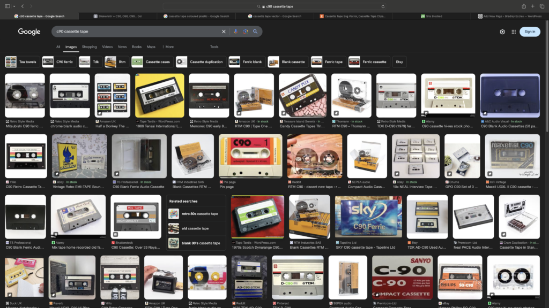549x308 pixels.
Task: Filter images by Etsy chip
Action: tap(399, 62)
